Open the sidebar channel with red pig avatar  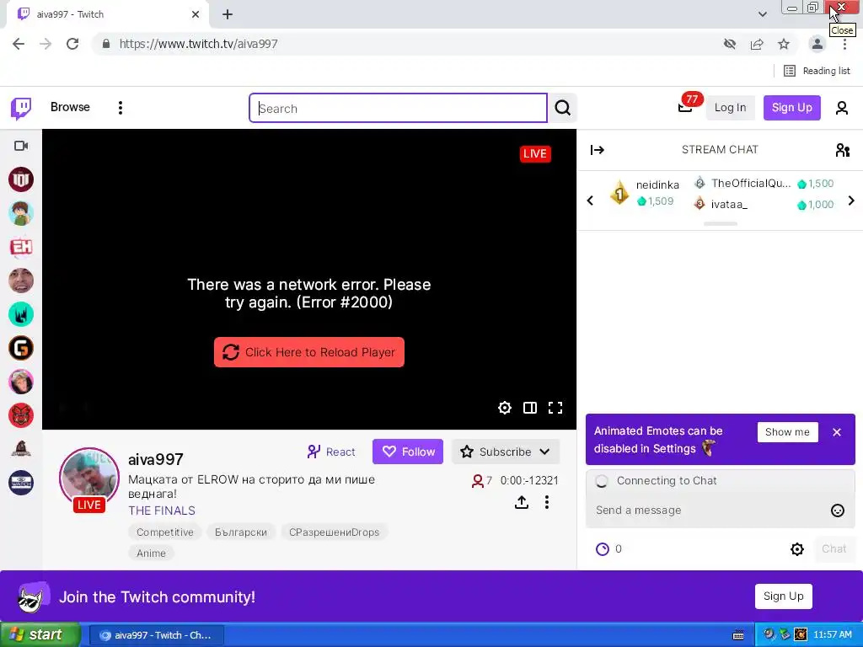pos(21,415)
